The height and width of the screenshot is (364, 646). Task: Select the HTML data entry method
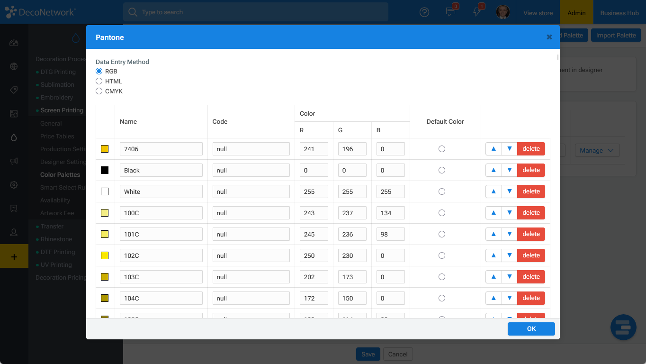[x=99, y=81]
